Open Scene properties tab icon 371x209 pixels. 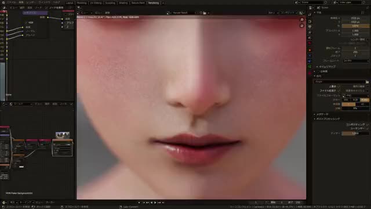click(310, 38)
